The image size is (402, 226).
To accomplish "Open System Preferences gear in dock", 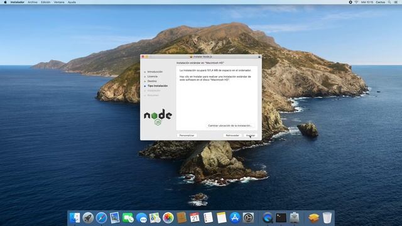I will point(248,218).
